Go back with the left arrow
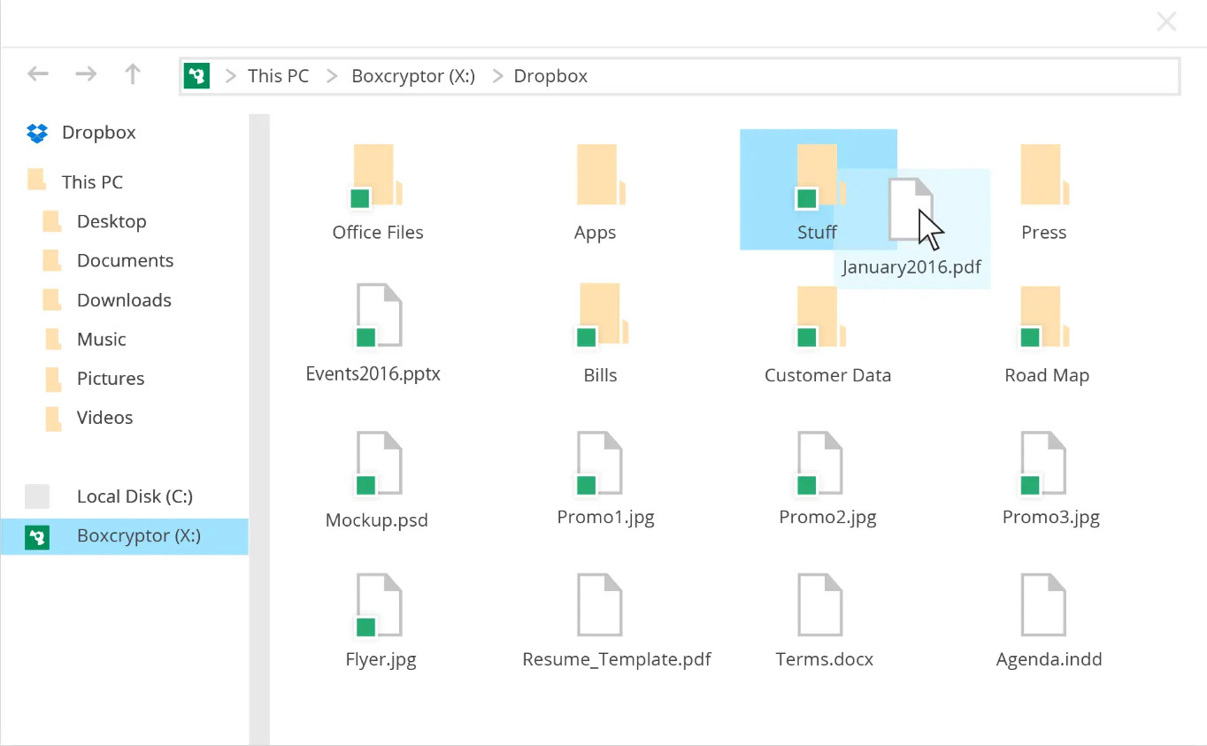The image size is (1207, 746). pos(38,73)
